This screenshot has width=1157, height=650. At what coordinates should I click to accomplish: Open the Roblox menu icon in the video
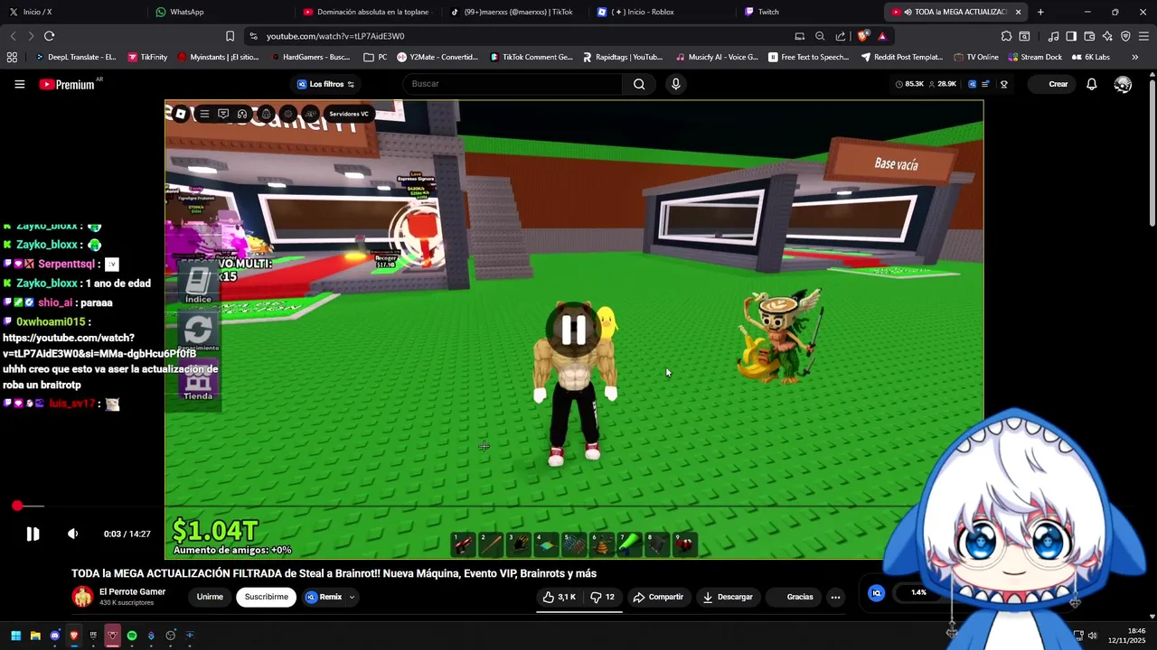(x=181, y=114)
